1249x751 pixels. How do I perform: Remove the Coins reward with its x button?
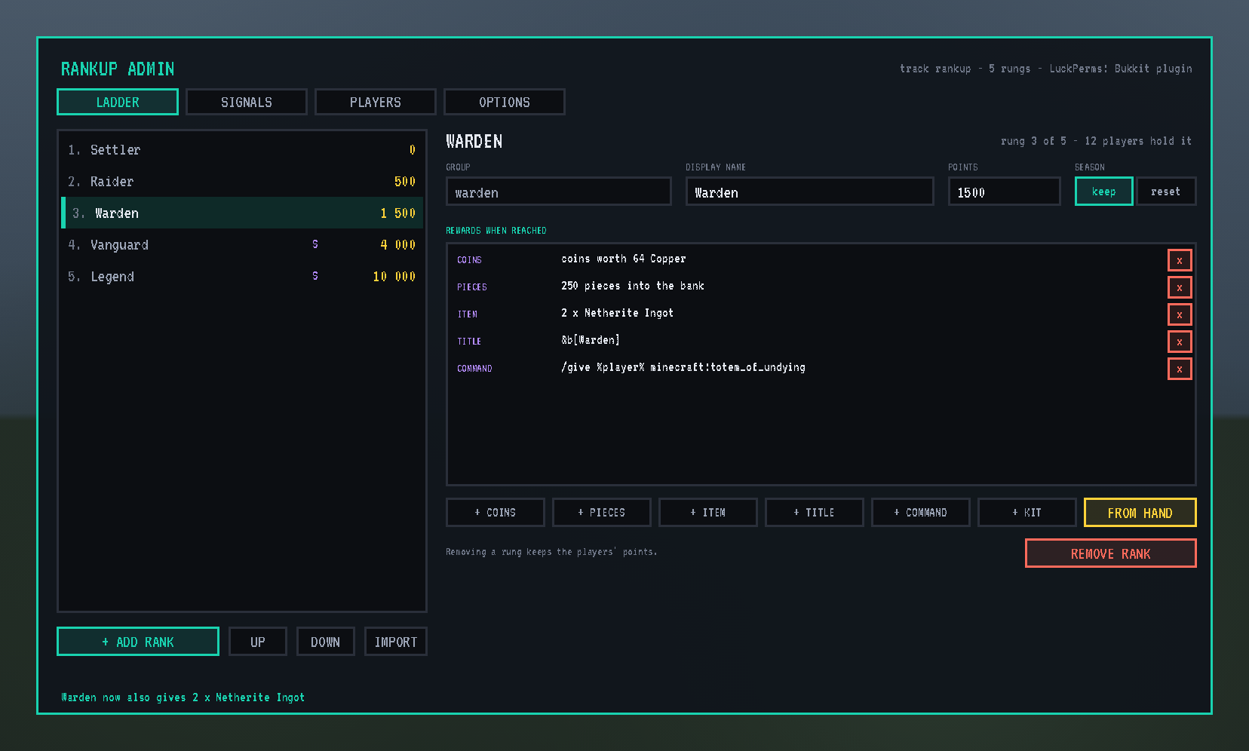point(1180,260)
